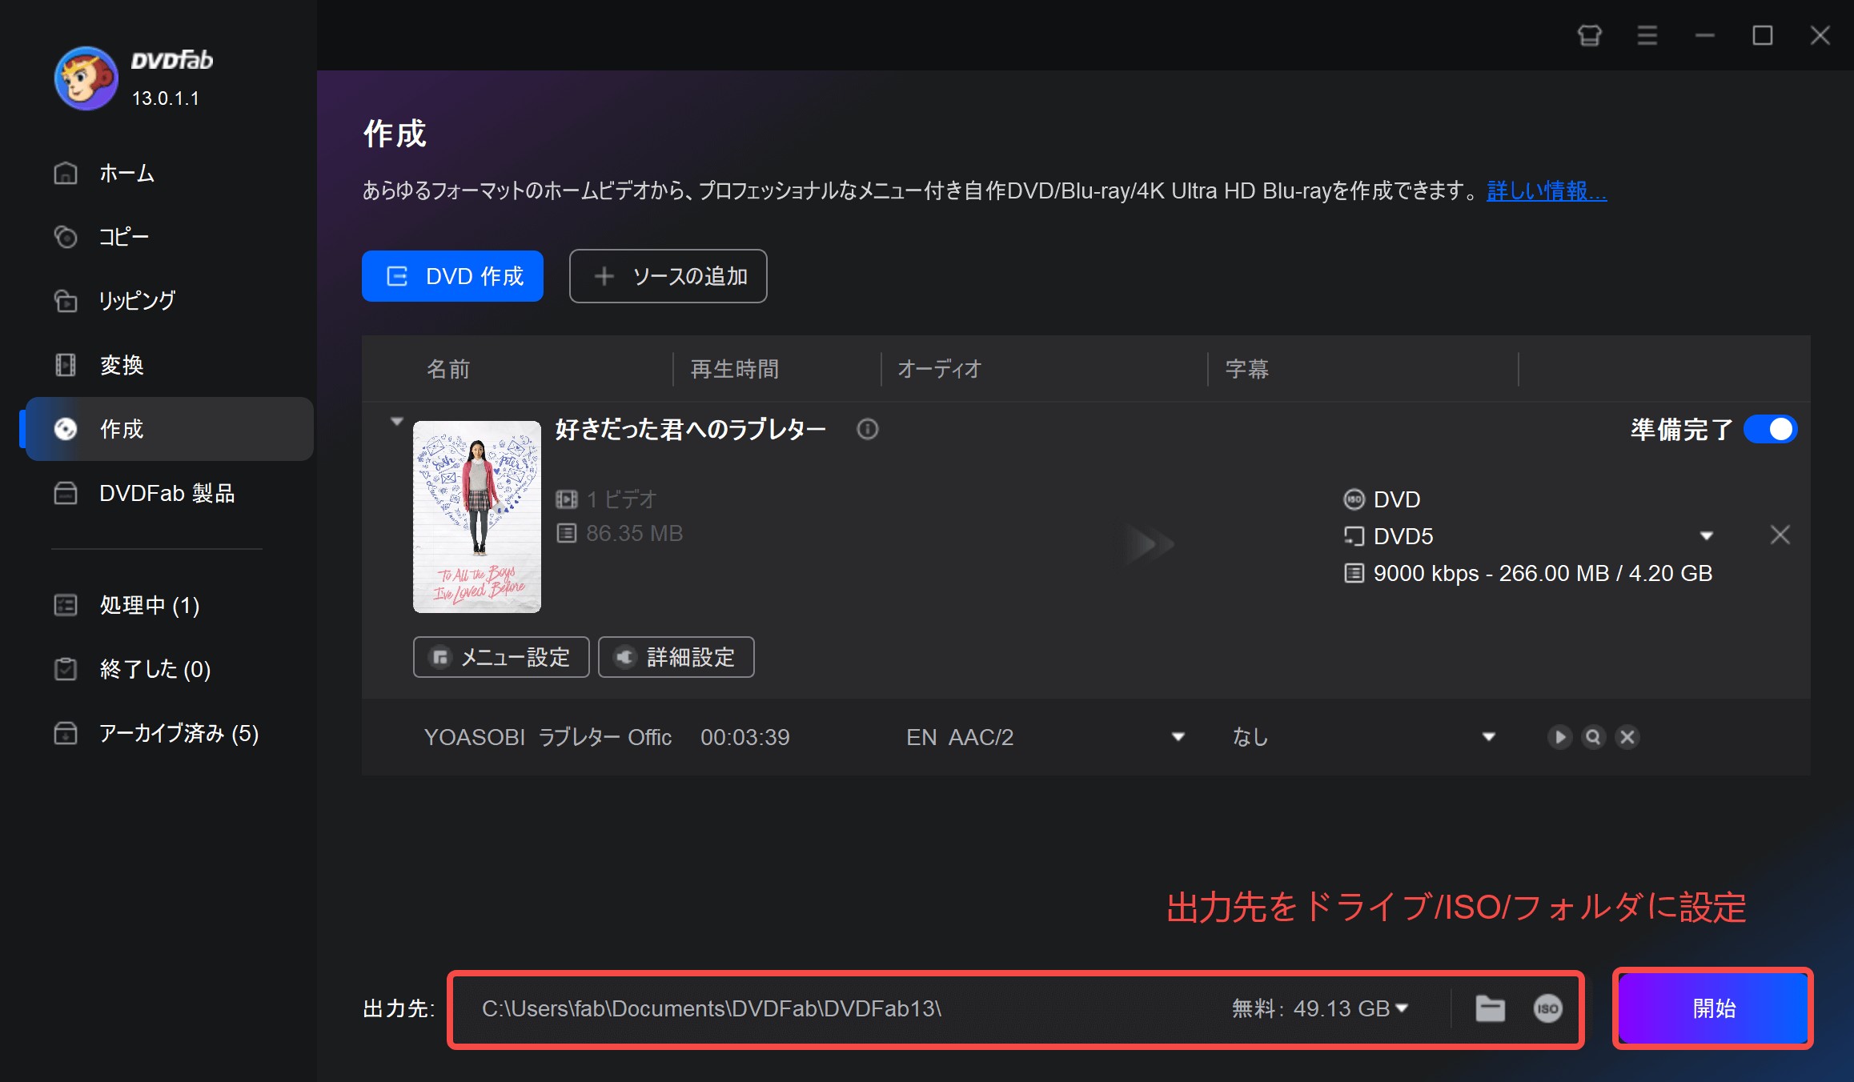Expand the DVD5 output size dropdown

(1706, 536)
